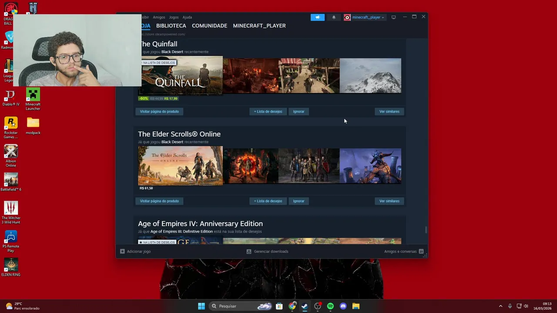Click The Quinfall -60% discount price

(x=158, y=99)
